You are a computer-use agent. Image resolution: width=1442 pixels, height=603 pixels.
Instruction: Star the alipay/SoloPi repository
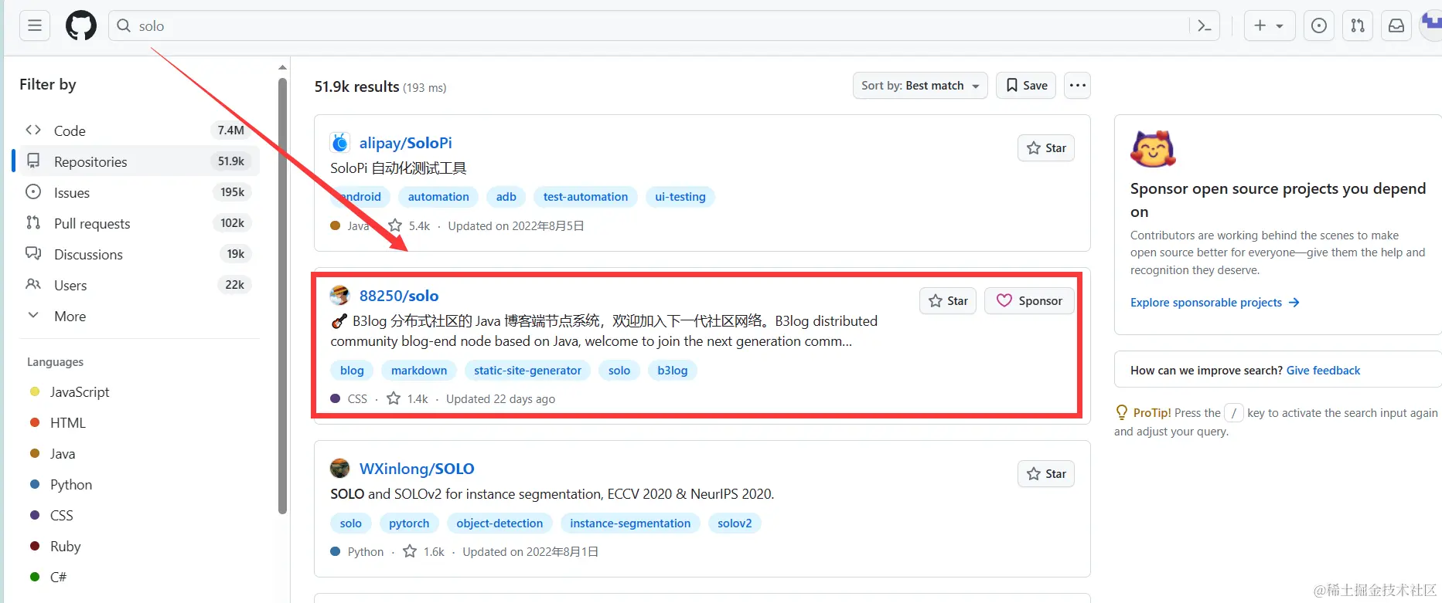[x=1046, y=148]
